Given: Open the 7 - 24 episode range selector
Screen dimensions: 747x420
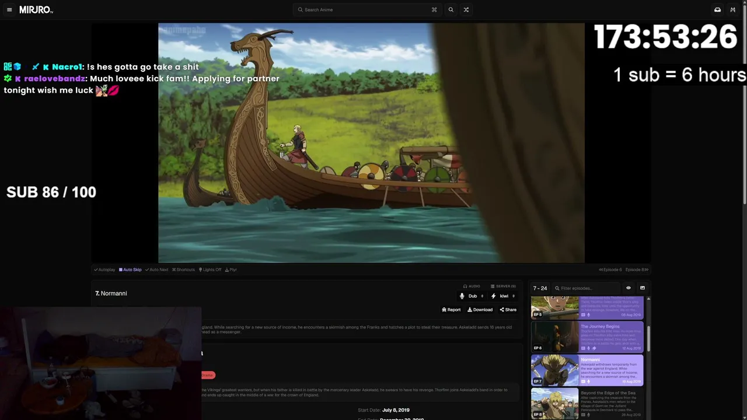Looking at the screenshot, I should pyautogui.click(x=540, y=288).
